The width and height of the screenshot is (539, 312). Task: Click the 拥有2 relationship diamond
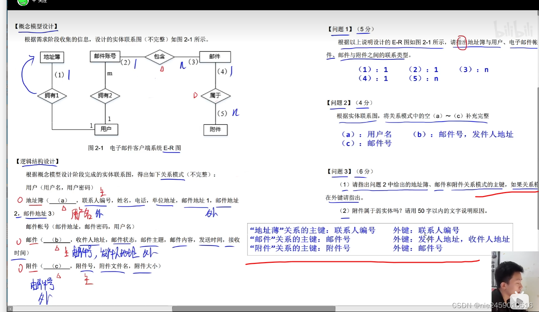(105, 96)
